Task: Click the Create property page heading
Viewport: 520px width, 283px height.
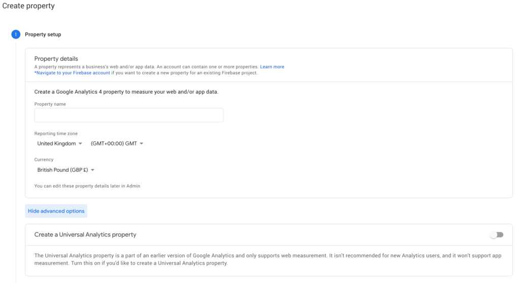Action: click(28, 6)
